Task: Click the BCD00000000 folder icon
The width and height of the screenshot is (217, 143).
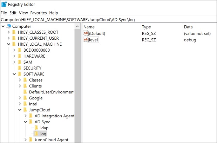Action: coord(20,50)
